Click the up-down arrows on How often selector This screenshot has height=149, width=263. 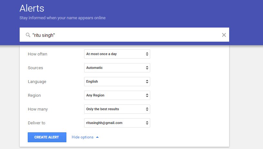click(x=147, y=54)
